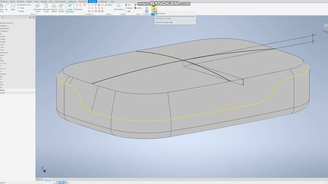Click the Project to Surface tool

click(54, 8)
